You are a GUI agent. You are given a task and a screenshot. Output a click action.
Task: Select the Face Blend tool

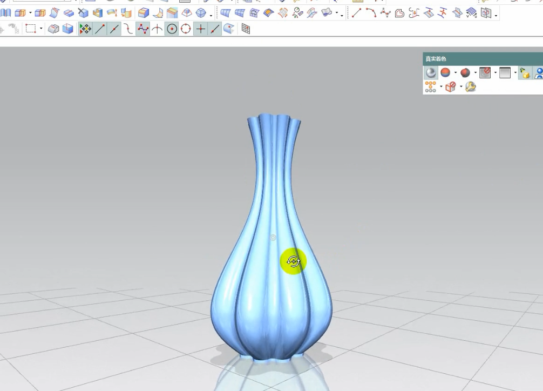158,13
